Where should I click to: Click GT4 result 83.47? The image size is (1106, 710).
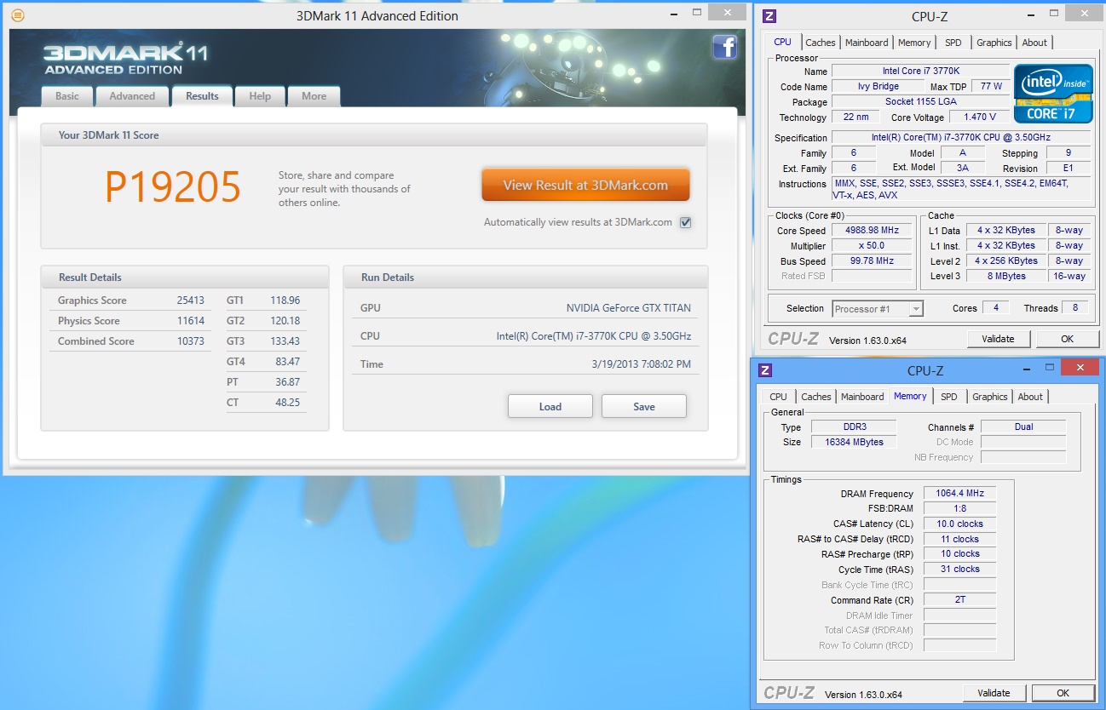tap(286, 362)
